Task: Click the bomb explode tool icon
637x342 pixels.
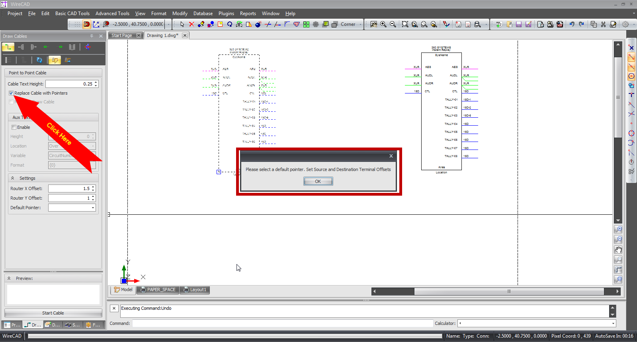Action: 258,24
